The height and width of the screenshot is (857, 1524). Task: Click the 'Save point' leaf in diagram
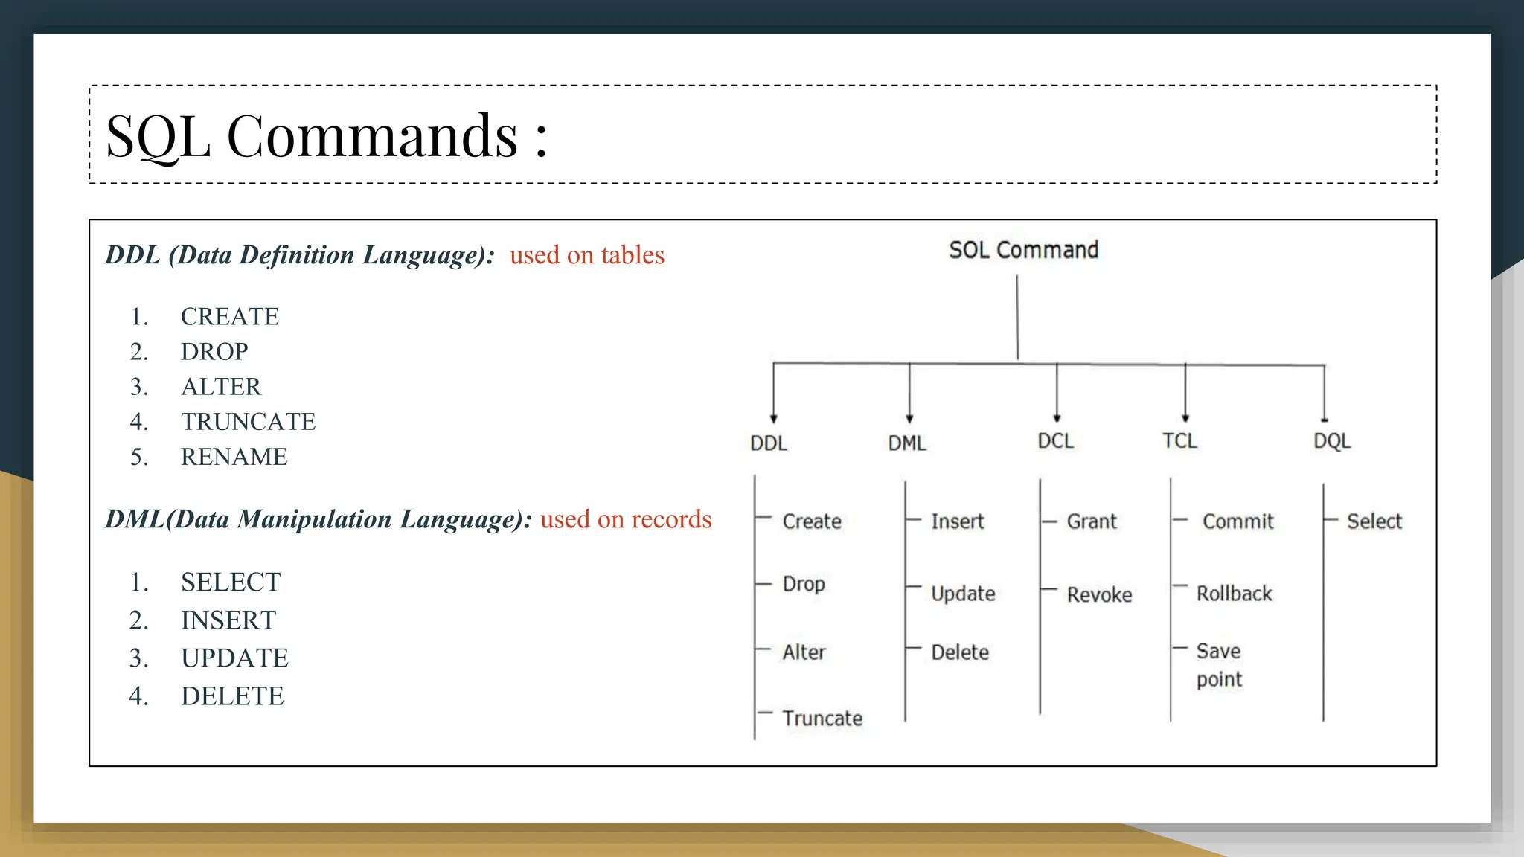coord(1218,665)
